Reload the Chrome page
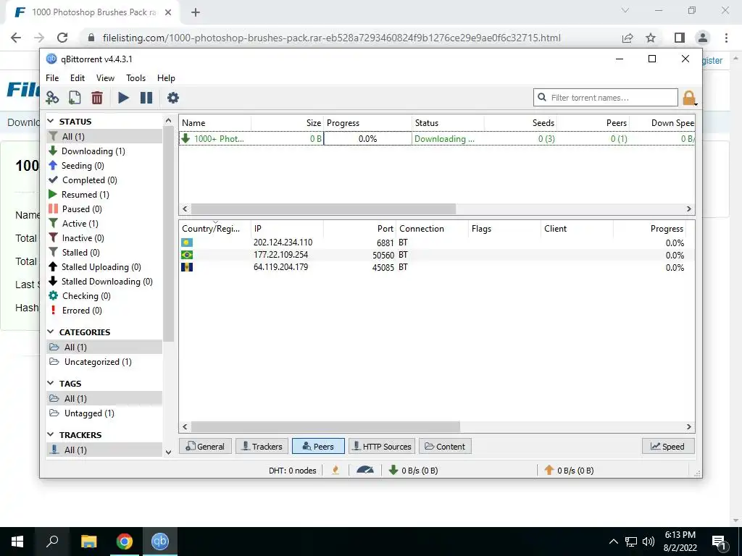Image resolution: width=742 pixels, height=556 pixels. click(62, 38)
